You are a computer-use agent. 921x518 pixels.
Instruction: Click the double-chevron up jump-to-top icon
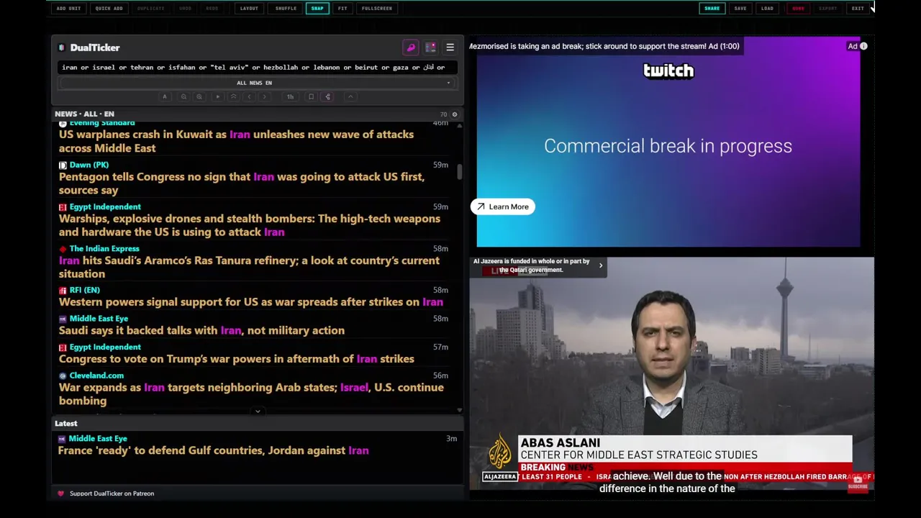tap(233, 96)
